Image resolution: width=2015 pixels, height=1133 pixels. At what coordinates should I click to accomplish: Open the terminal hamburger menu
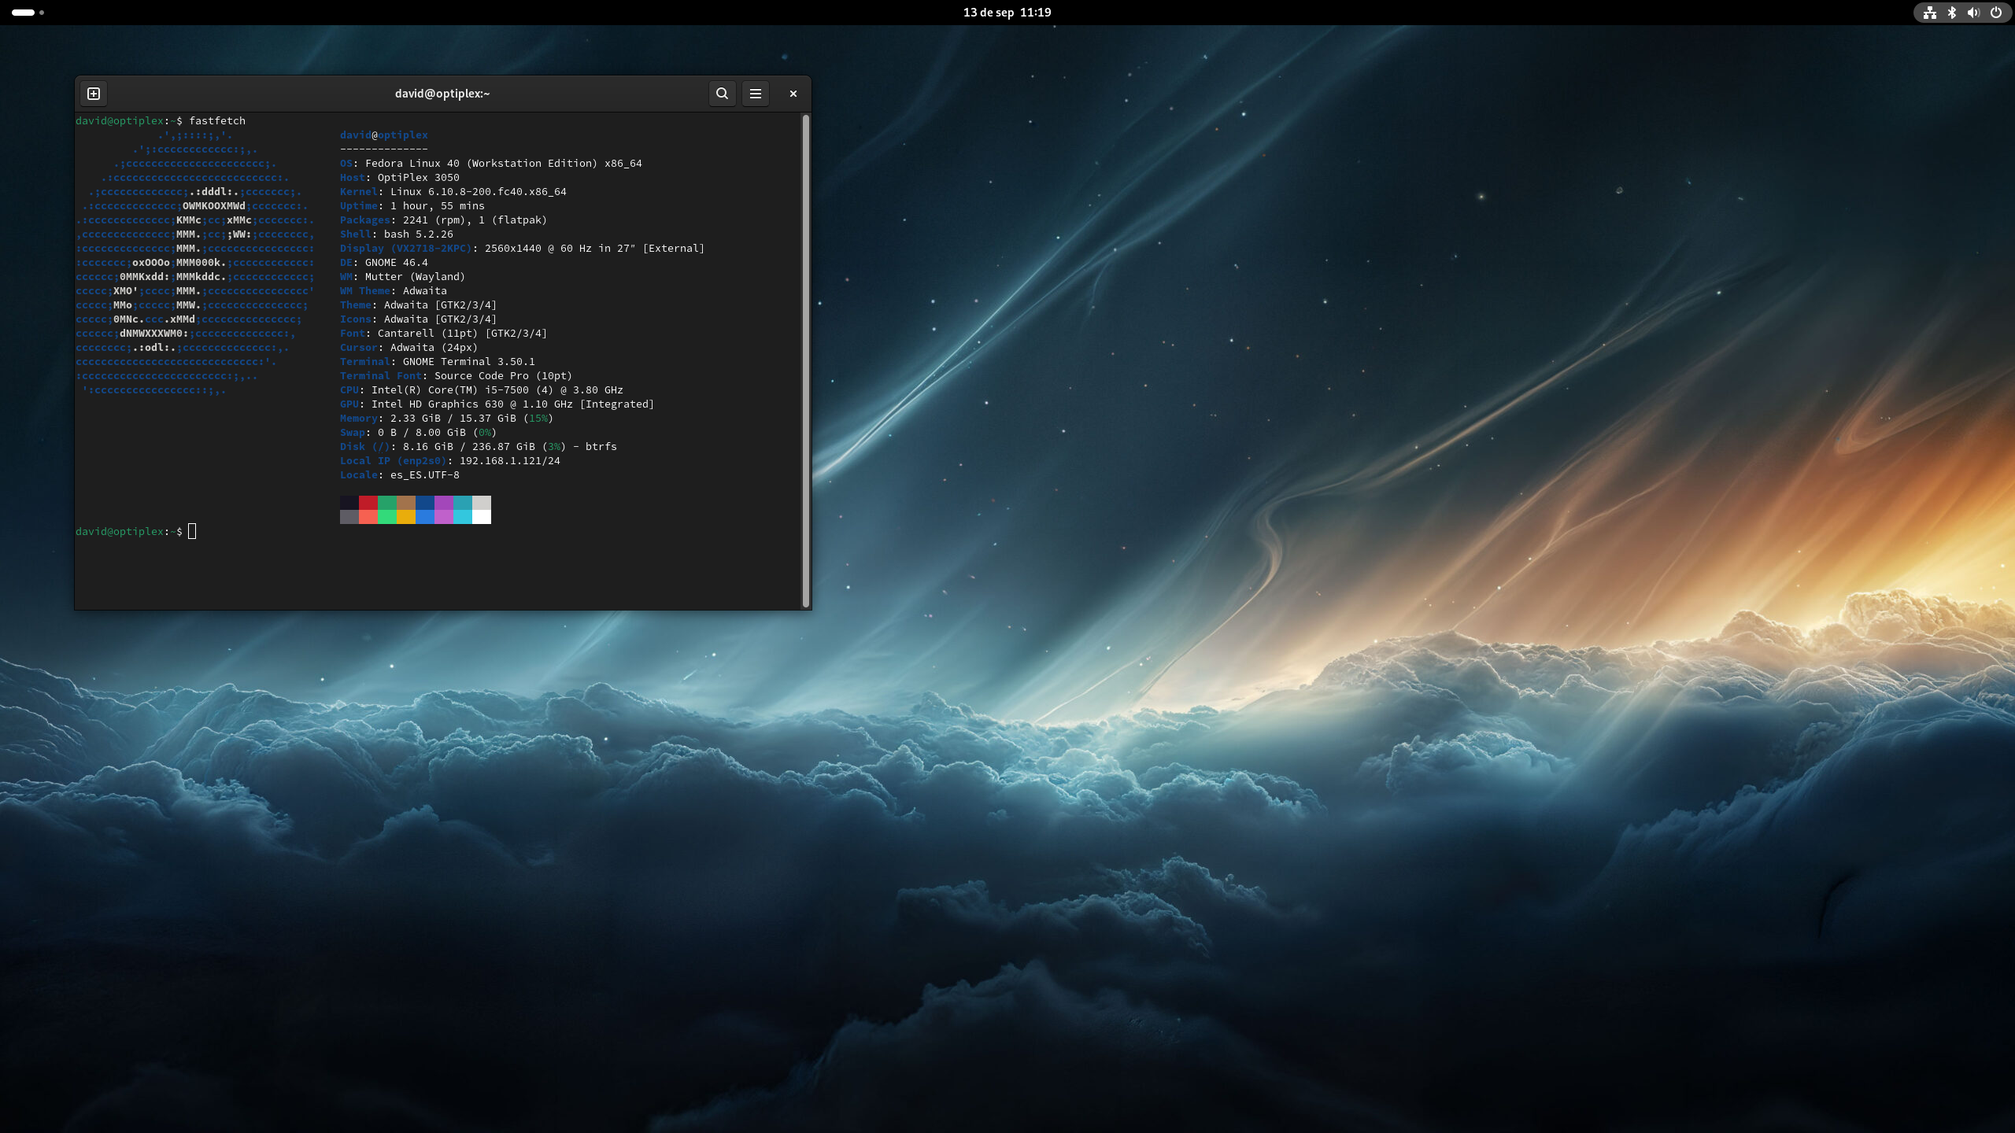point(756,94)
